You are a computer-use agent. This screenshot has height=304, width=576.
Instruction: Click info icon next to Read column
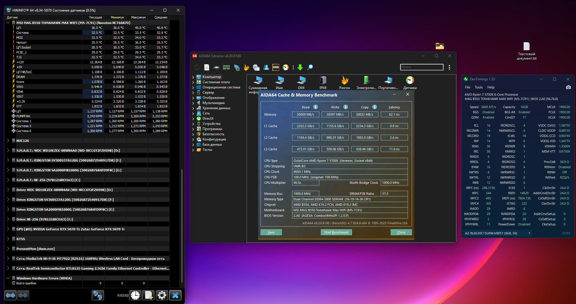pos(316,107)
